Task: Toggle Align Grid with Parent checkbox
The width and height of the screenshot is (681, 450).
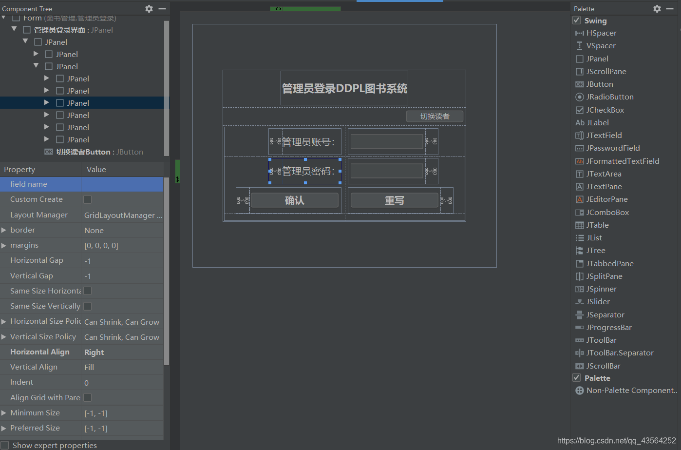Action: pyautogui.click(x=88, y=398)
